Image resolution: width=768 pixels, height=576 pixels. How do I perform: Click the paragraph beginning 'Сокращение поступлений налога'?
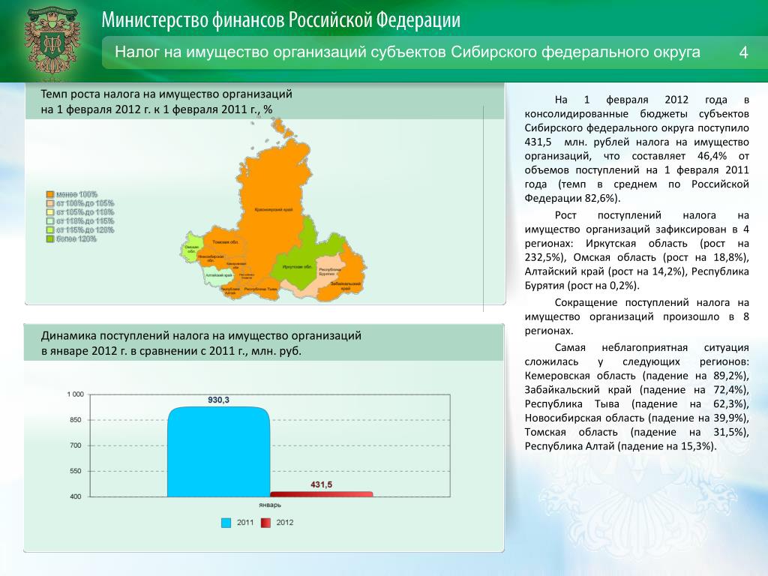pos(637,316)
